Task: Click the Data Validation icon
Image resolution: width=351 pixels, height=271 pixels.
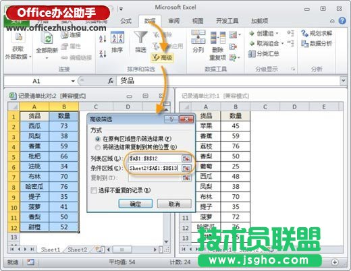Action: (x=234, y=34)
